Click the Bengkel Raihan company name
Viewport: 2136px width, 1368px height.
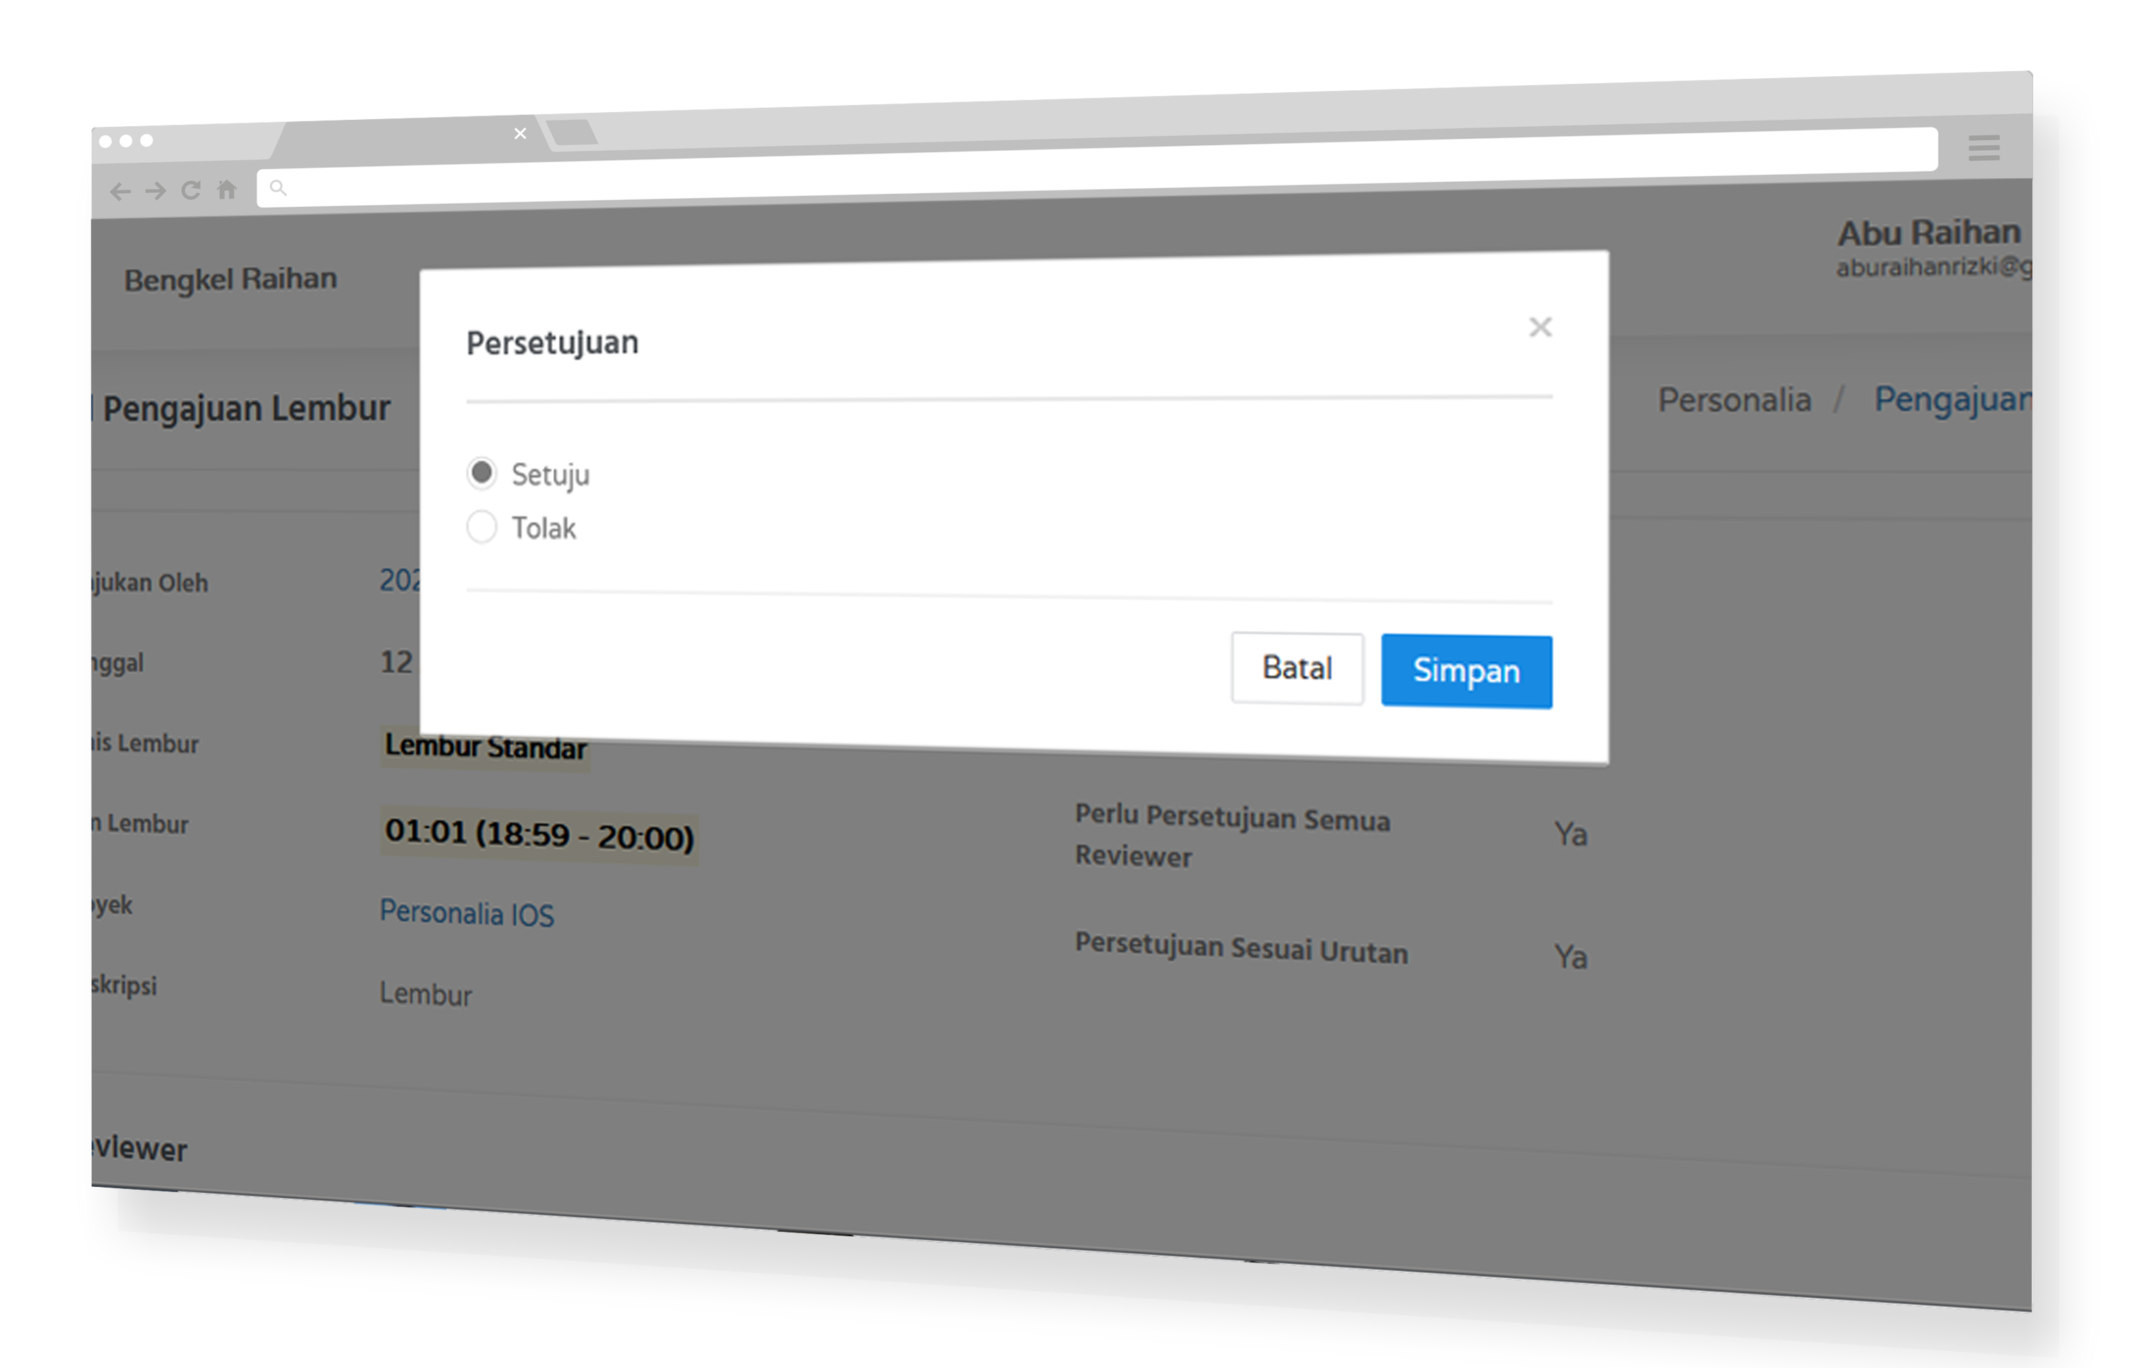click(230, 279)
